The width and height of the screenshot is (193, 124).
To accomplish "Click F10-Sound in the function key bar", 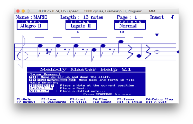I will (102, 102).
